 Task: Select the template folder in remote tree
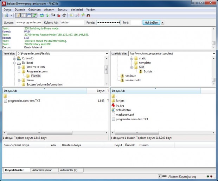tap(145, 63)
